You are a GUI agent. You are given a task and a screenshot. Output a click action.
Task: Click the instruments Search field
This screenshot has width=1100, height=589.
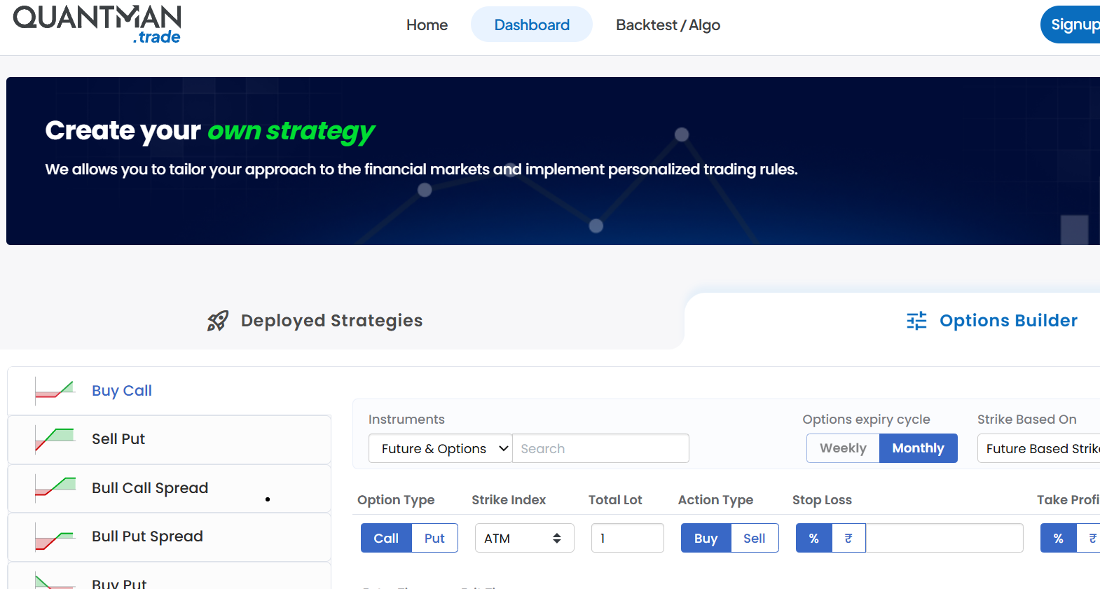point(600,448)
